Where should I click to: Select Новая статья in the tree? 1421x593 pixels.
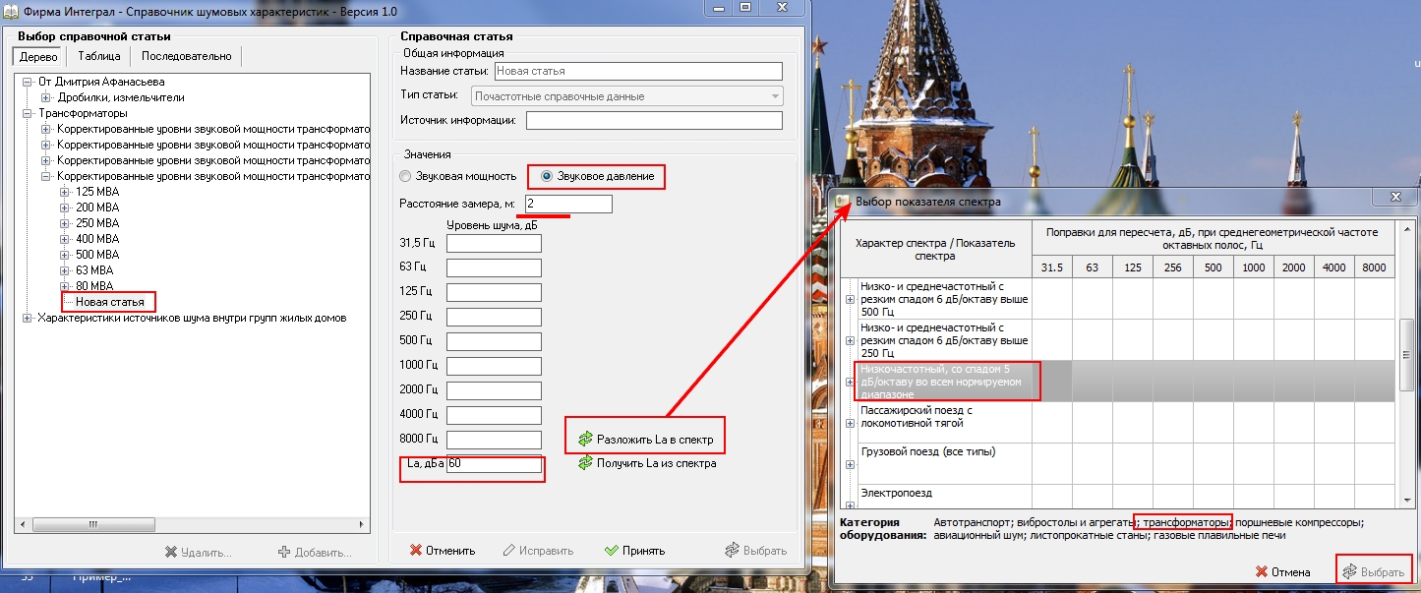[x=109, y=302]
